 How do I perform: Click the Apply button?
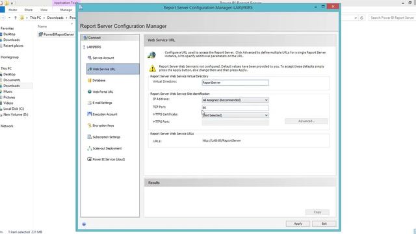pyautogui.click(x=298, y=224)
